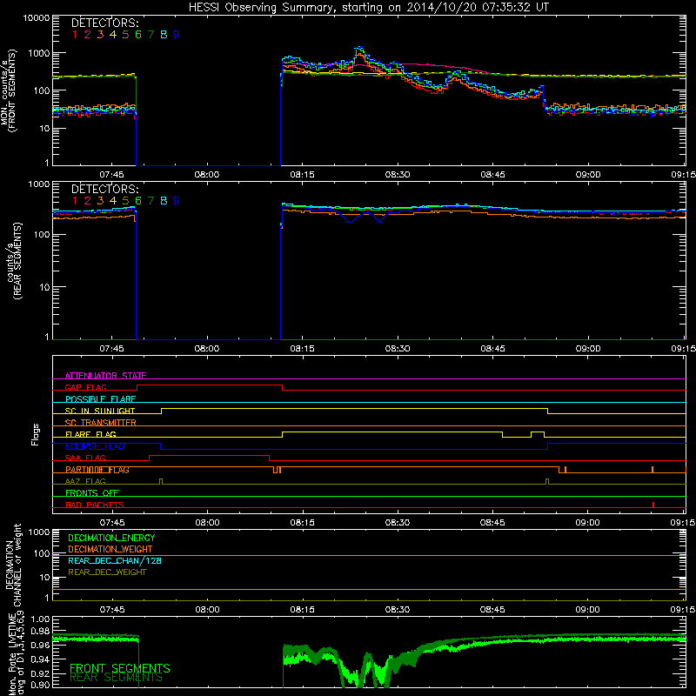Click the 10000 tick on front segments y-axis
Screen dimensions: 696x696
(37, 17)
